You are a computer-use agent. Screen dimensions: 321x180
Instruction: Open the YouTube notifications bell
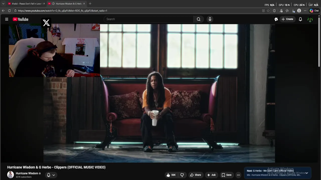300,19
